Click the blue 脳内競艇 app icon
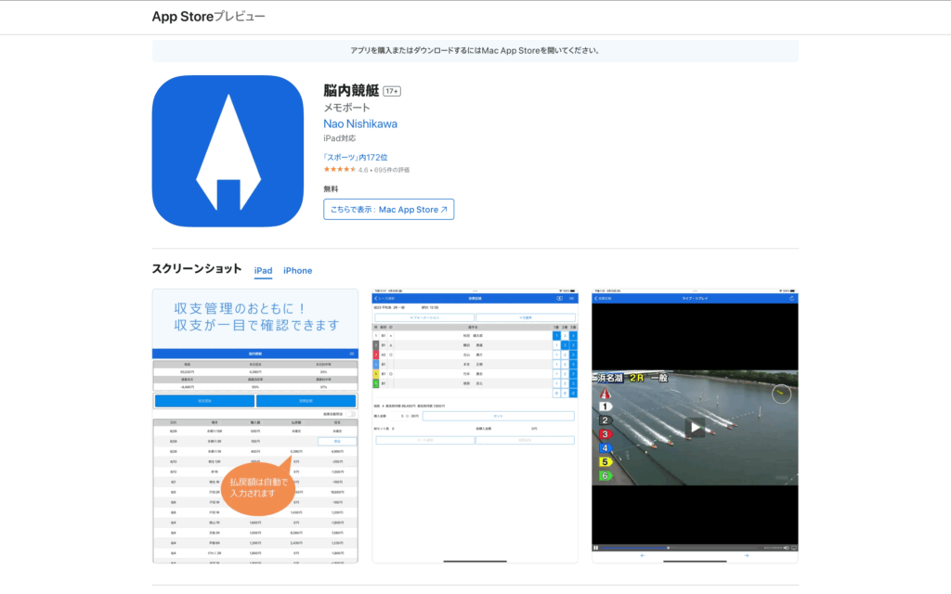 click(x=228, y=151)
